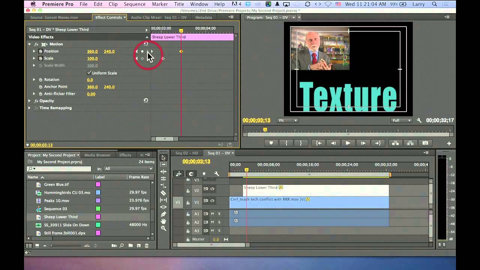The width and height of the screenshot is (480, 270).
Task: Click the Mark Out button
Action: [300, 143]
